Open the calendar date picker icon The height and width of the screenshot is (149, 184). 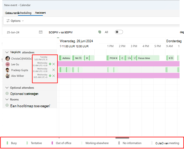coord(41,32)
